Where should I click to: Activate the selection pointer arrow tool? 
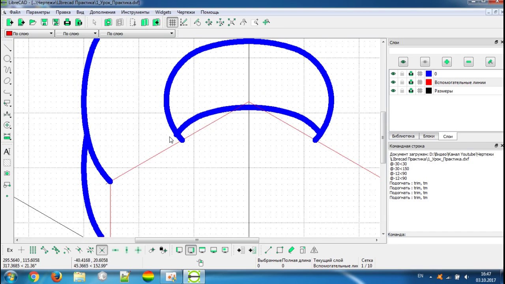click(94, 22)
